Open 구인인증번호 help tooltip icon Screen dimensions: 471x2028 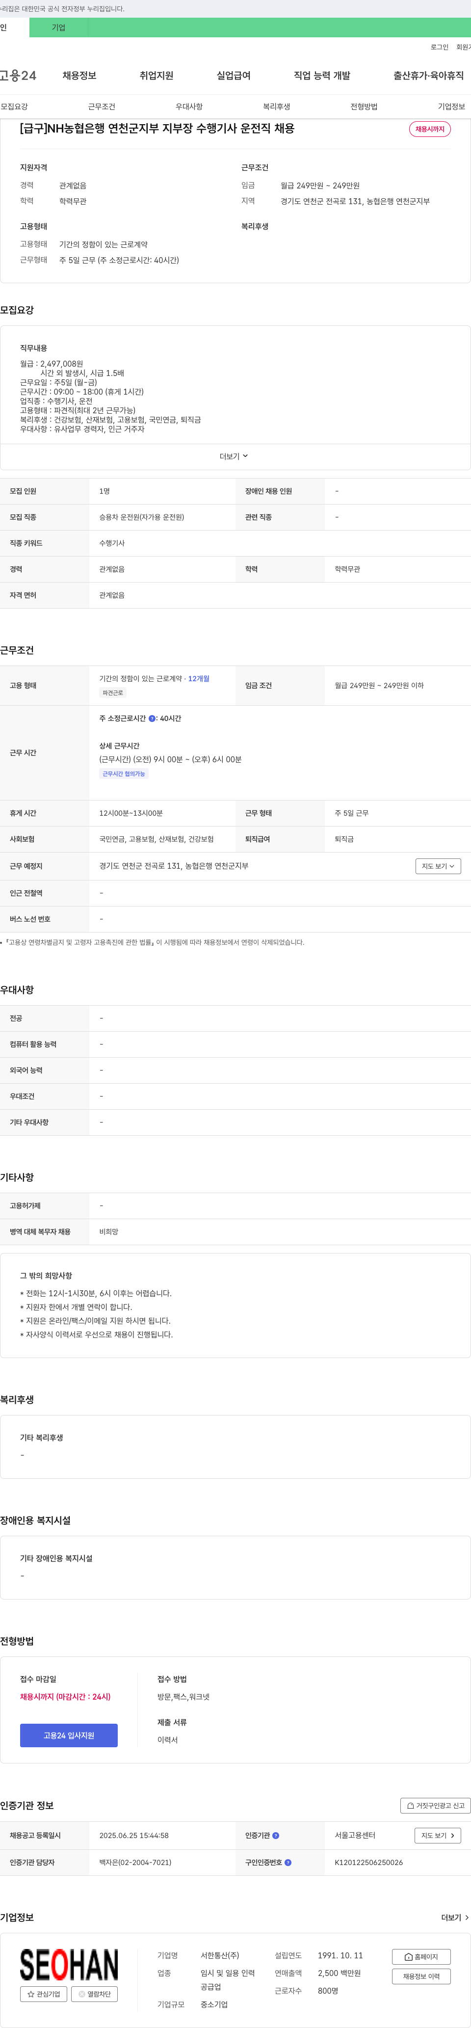(x=288, y=1863)
